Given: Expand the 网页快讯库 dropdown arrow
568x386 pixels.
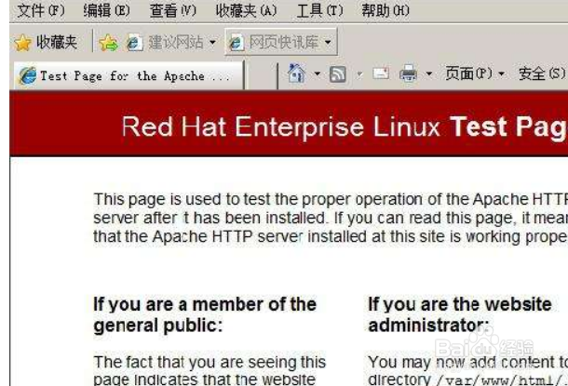Looking at the screenshot, I should [x=328, y=43].
